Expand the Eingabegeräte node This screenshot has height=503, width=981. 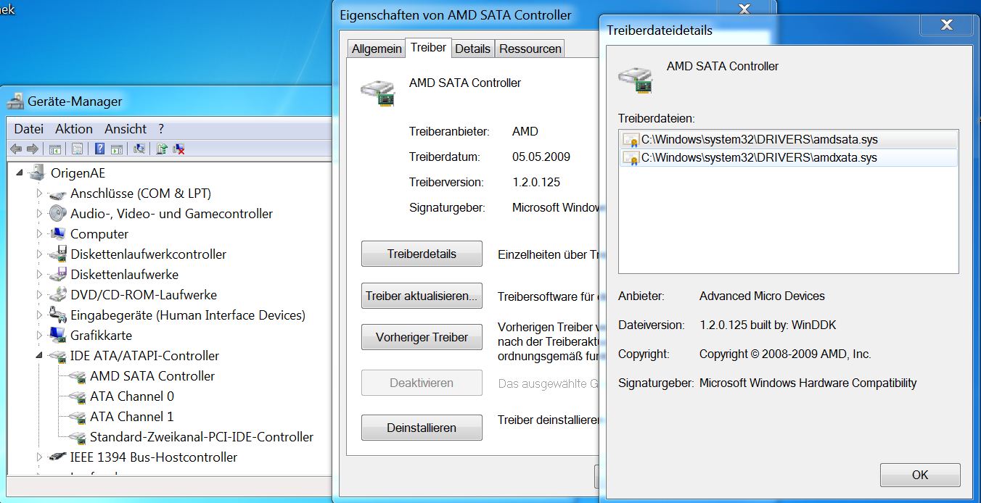click(40, 315)
